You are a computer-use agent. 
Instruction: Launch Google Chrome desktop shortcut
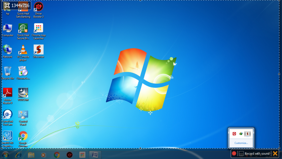point(23,139)
